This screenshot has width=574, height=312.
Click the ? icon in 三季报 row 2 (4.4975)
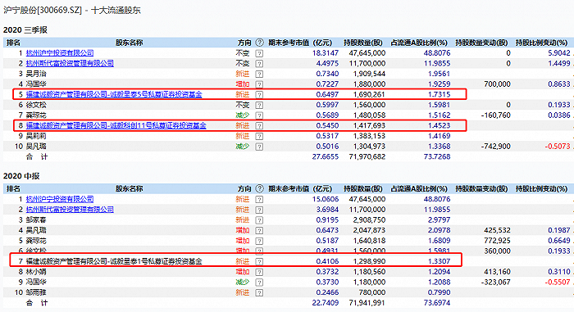pyautogui.click(x=259, y=64)
